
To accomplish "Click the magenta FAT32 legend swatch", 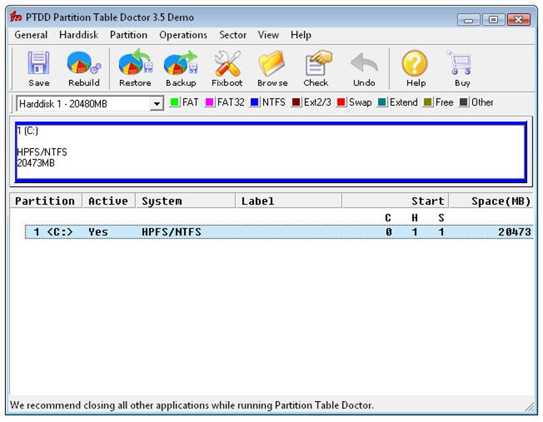I will coord(210,103).
